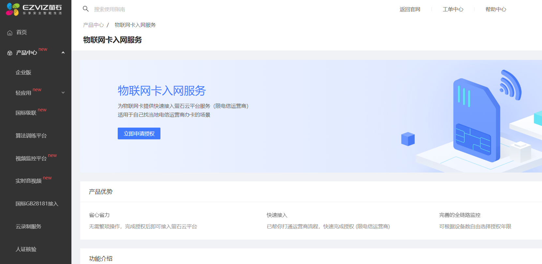Click the blue banner title 物联网卡入网服务

(162, 90)
